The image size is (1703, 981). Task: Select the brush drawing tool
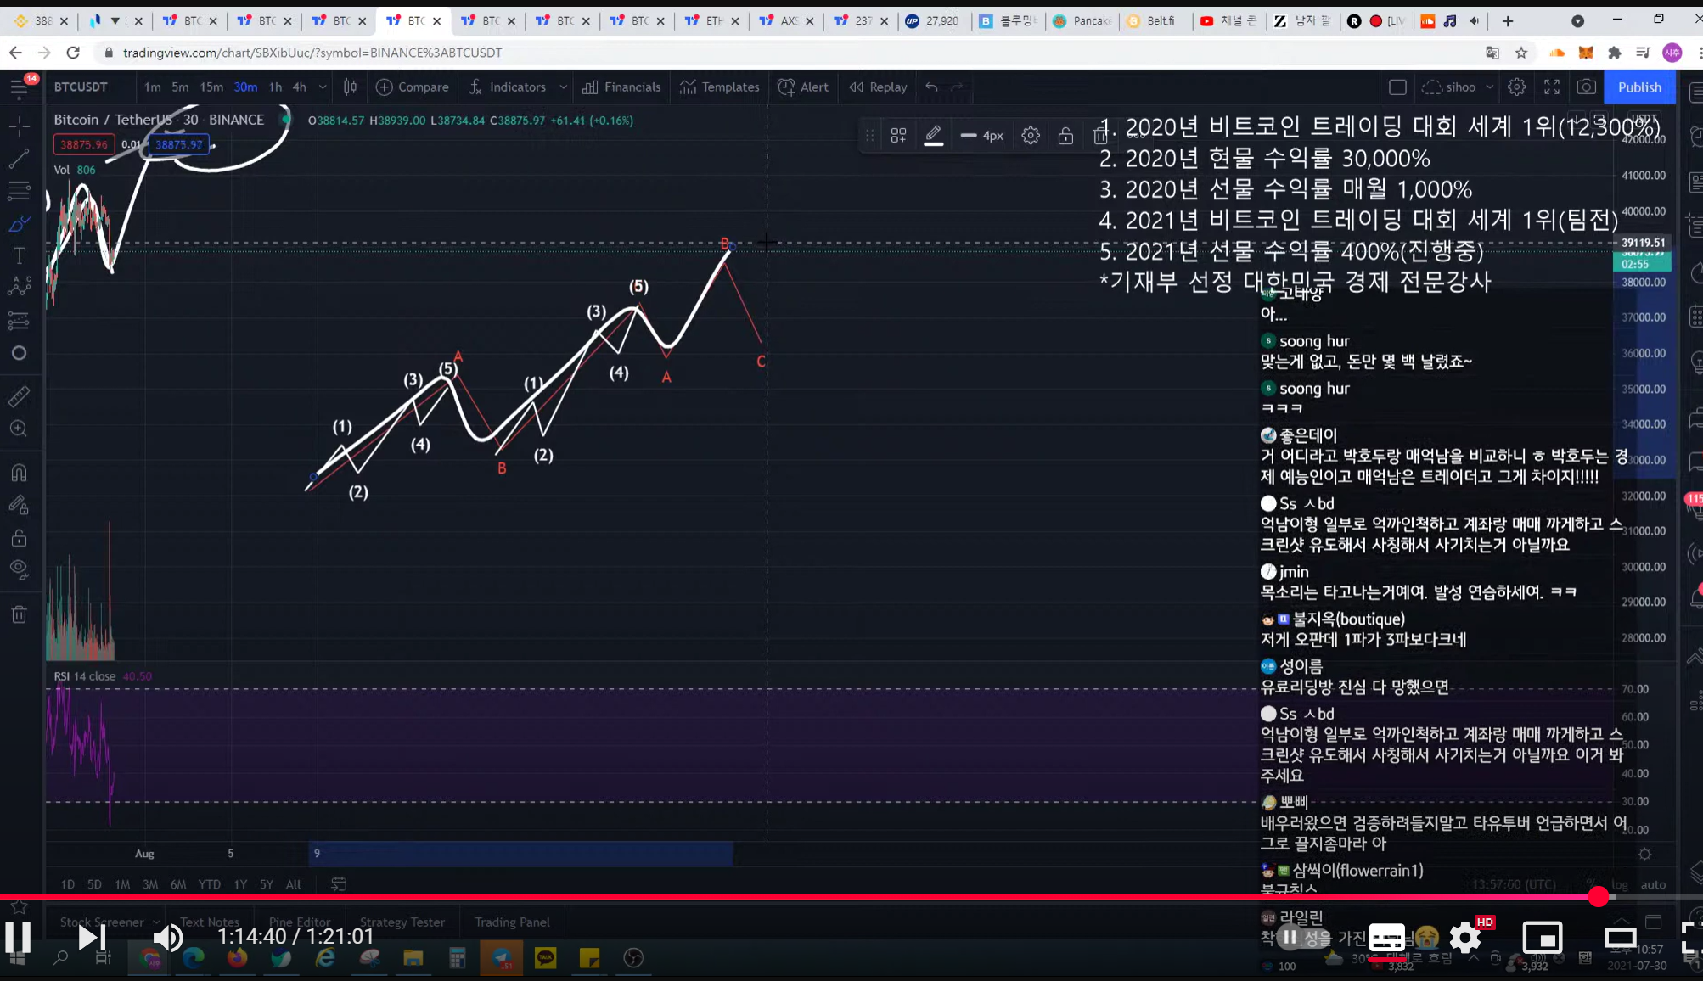pos(19,224)
